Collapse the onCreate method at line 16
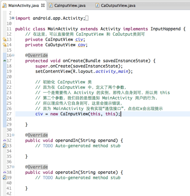Screen dimensions: 190x196 tap(13, 55)
